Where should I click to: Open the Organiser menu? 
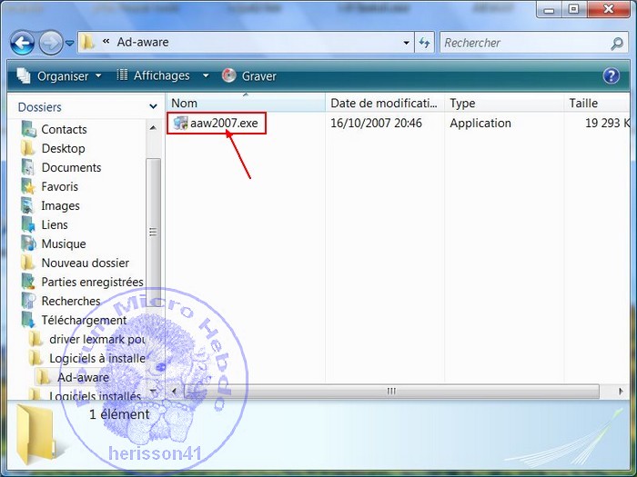tap(59, 75)
